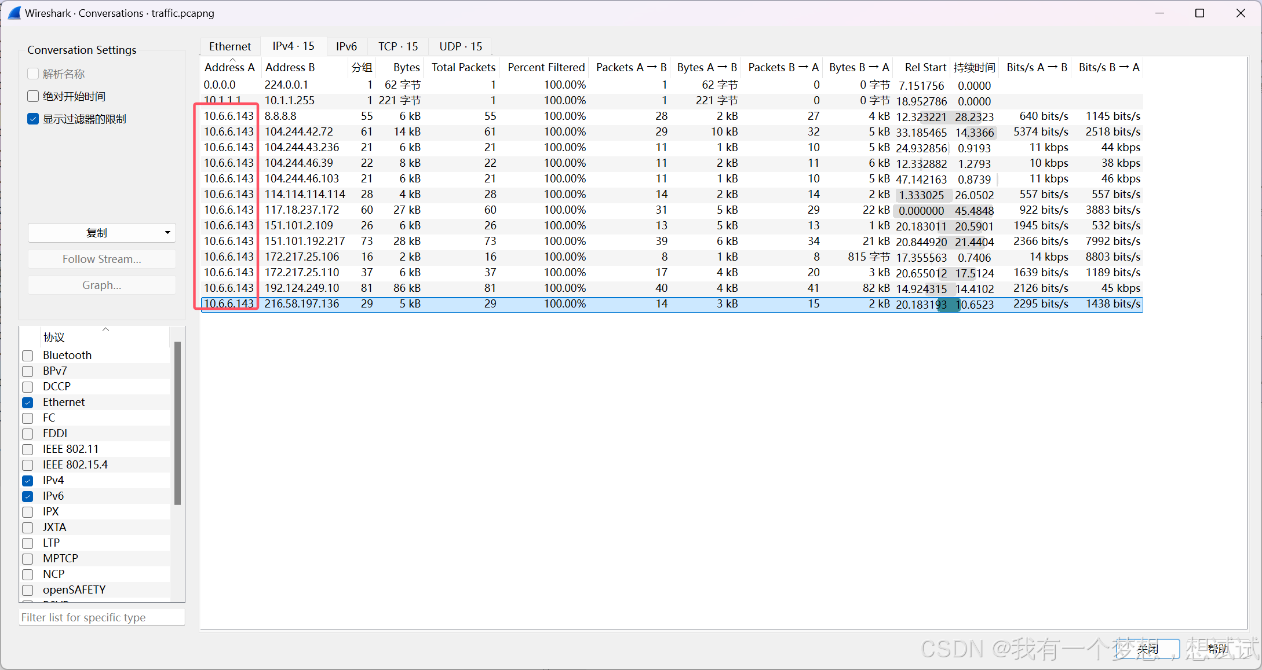Viewport: 1262px width, 670px height.
Task: Open the UDP · 15 tab
Action: click(460, 46)
